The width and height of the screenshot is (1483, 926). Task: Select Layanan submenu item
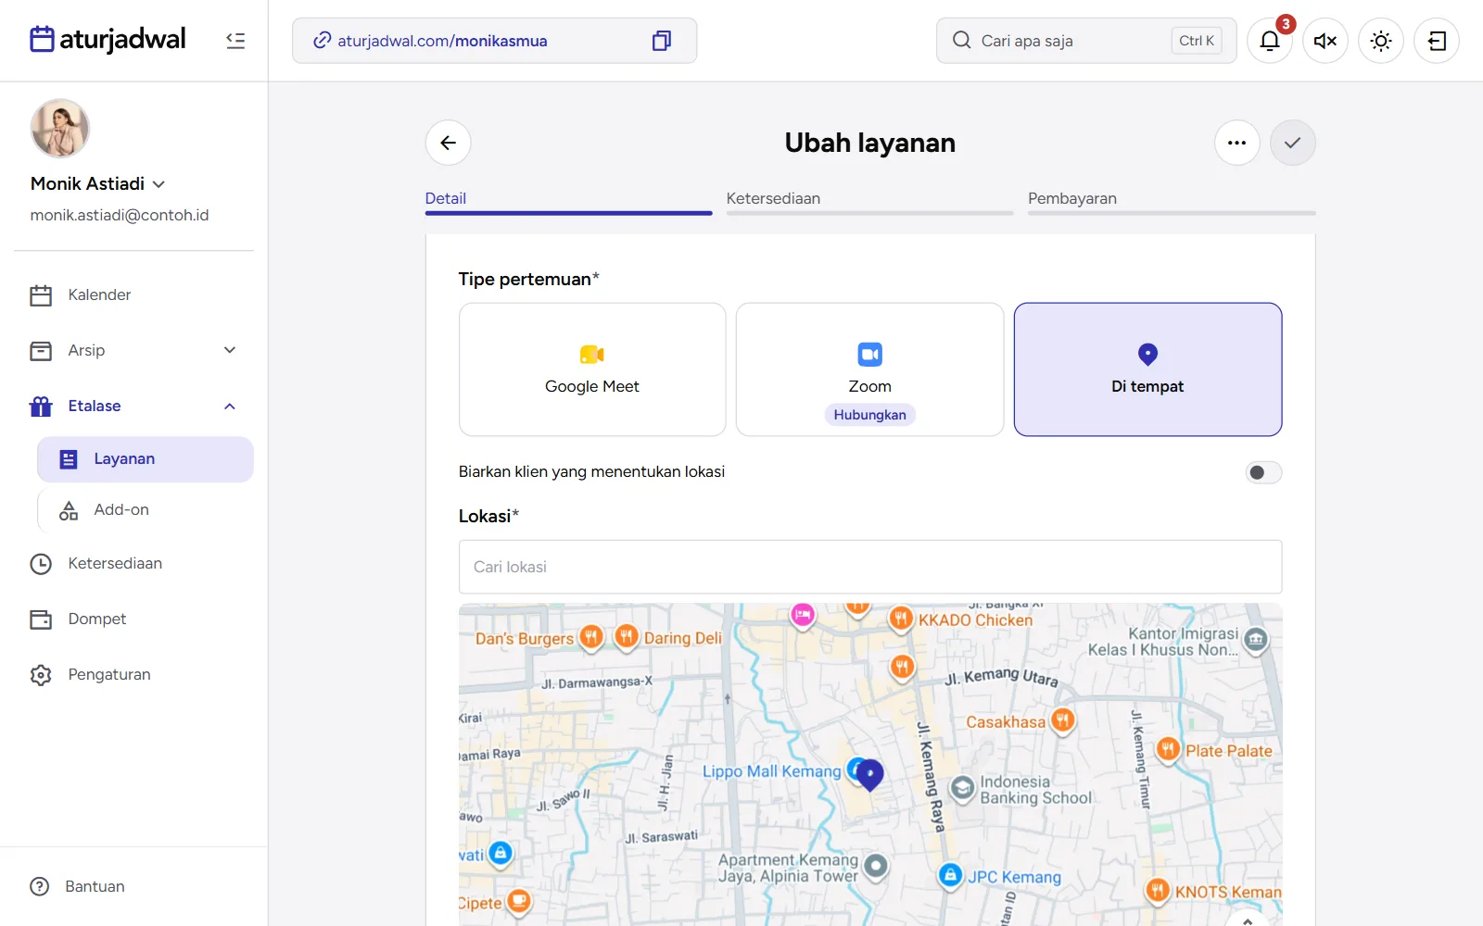(x=146, y=459)
